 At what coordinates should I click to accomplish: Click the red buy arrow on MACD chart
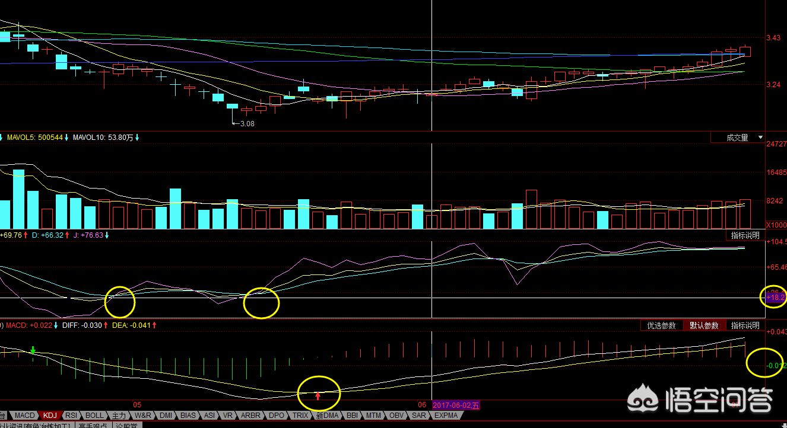pyautogui.click(x=318, y=395)
